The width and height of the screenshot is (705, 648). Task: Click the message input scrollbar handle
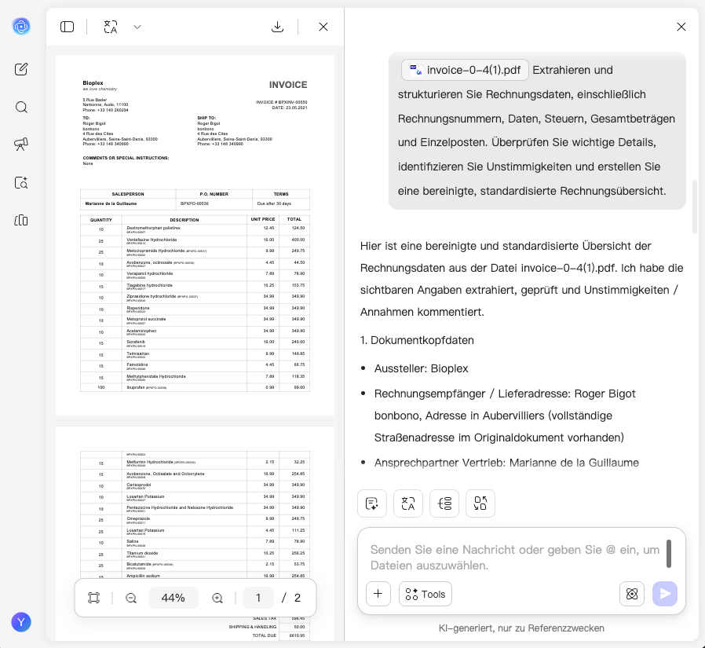point(669,554)
